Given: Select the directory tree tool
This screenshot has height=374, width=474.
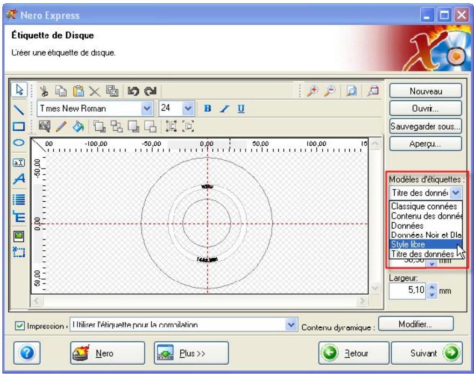Looking at the screenshot, I should pos(19,217).
